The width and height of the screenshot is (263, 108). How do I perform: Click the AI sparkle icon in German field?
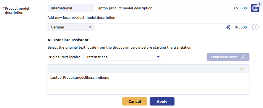point(228,27)
